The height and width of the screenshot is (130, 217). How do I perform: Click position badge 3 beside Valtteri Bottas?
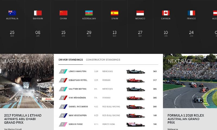[63, 89]
